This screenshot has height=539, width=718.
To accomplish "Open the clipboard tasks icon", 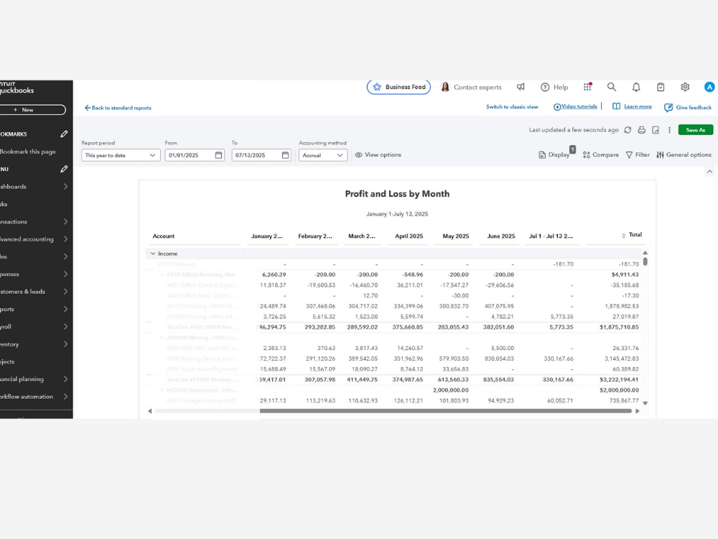I will click(x=661, y=87).
